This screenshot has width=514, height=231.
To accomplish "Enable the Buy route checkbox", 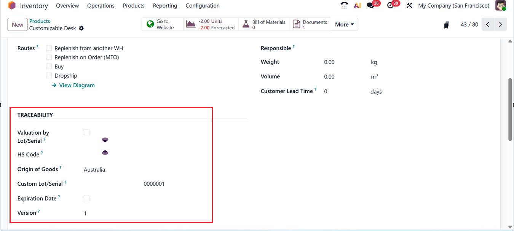I will [x=49, y=66].
